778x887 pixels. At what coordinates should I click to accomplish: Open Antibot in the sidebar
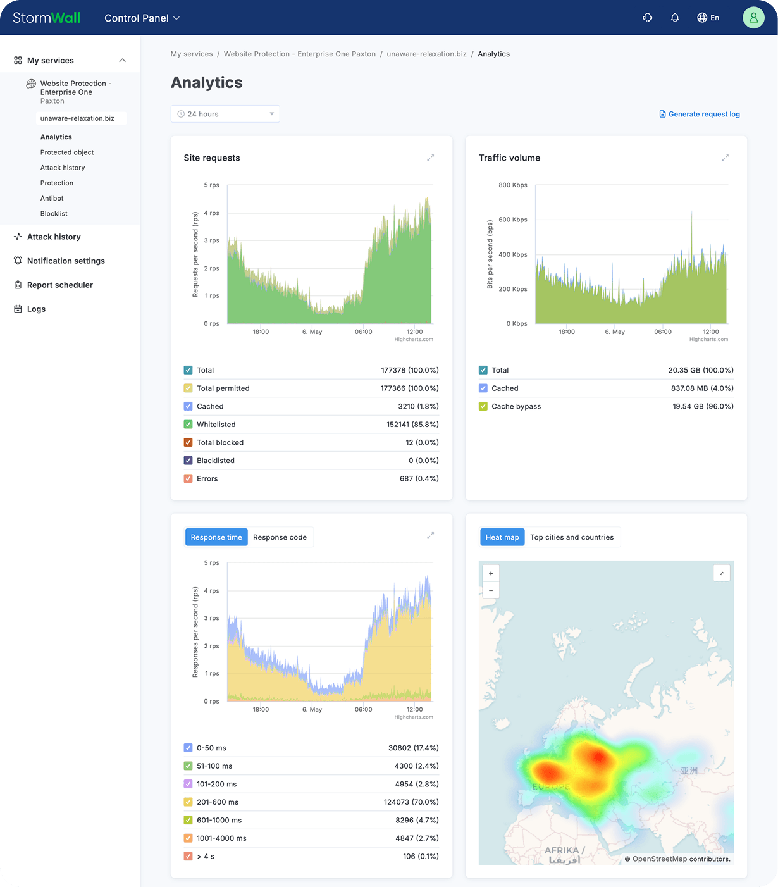[52, 198]
